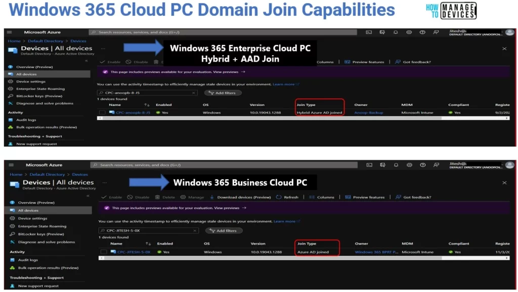Open the hamburger menu in the bottom Azure portal
Image resolution: width=518 pixels, height=292 pixels.
click(11, 165)
